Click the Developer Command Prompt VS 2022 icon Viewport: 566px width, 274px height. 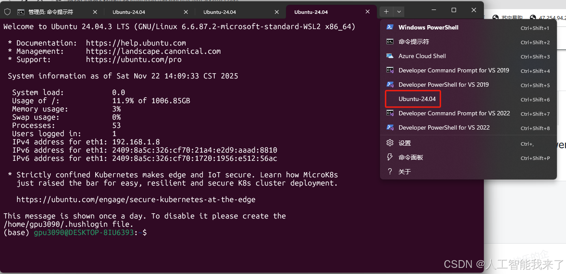click(x=390, y=113)
